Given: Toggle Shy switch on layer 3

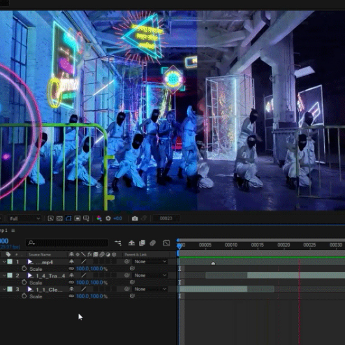Looking at the screenshot, I should [x=71, y=289].
